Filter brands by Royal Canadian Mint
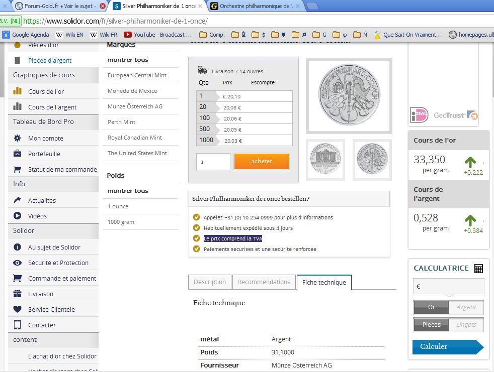494x372 pixels. click(135, 138)
